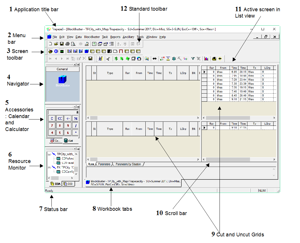Collapse the FX TPCity tree node
300x243 pixels.
coord(49,167)
